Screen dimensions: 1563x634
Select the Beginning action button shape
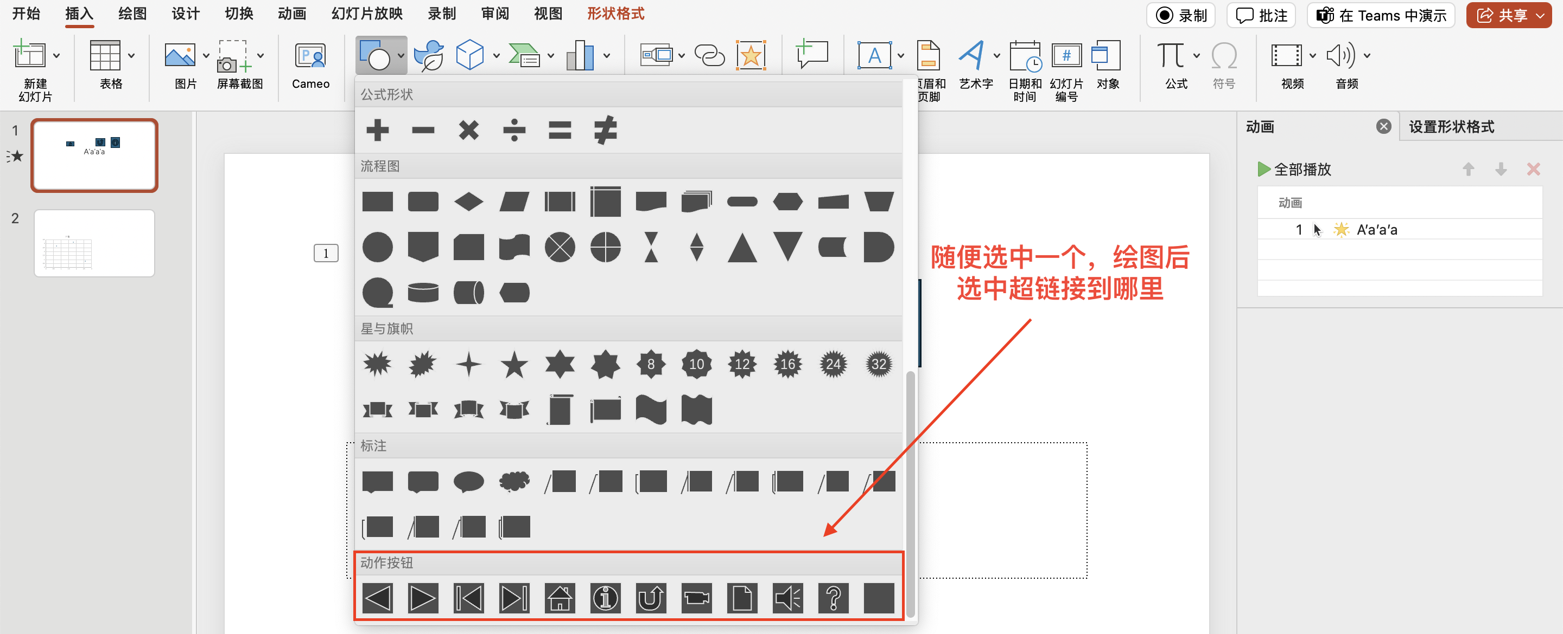pyautogui.click(x=468, y=598)
